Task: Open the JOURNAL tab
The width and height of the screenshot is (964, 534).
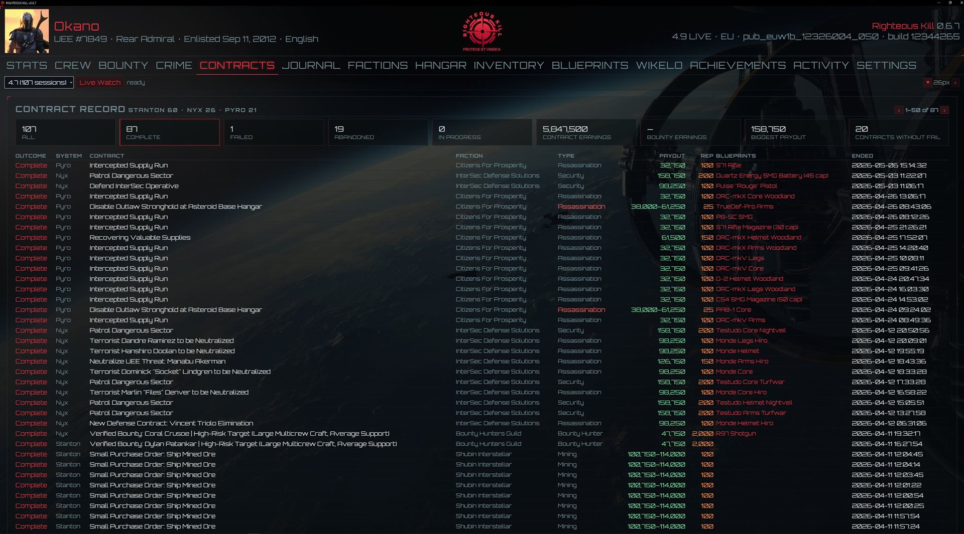Action: pos(311,65)
